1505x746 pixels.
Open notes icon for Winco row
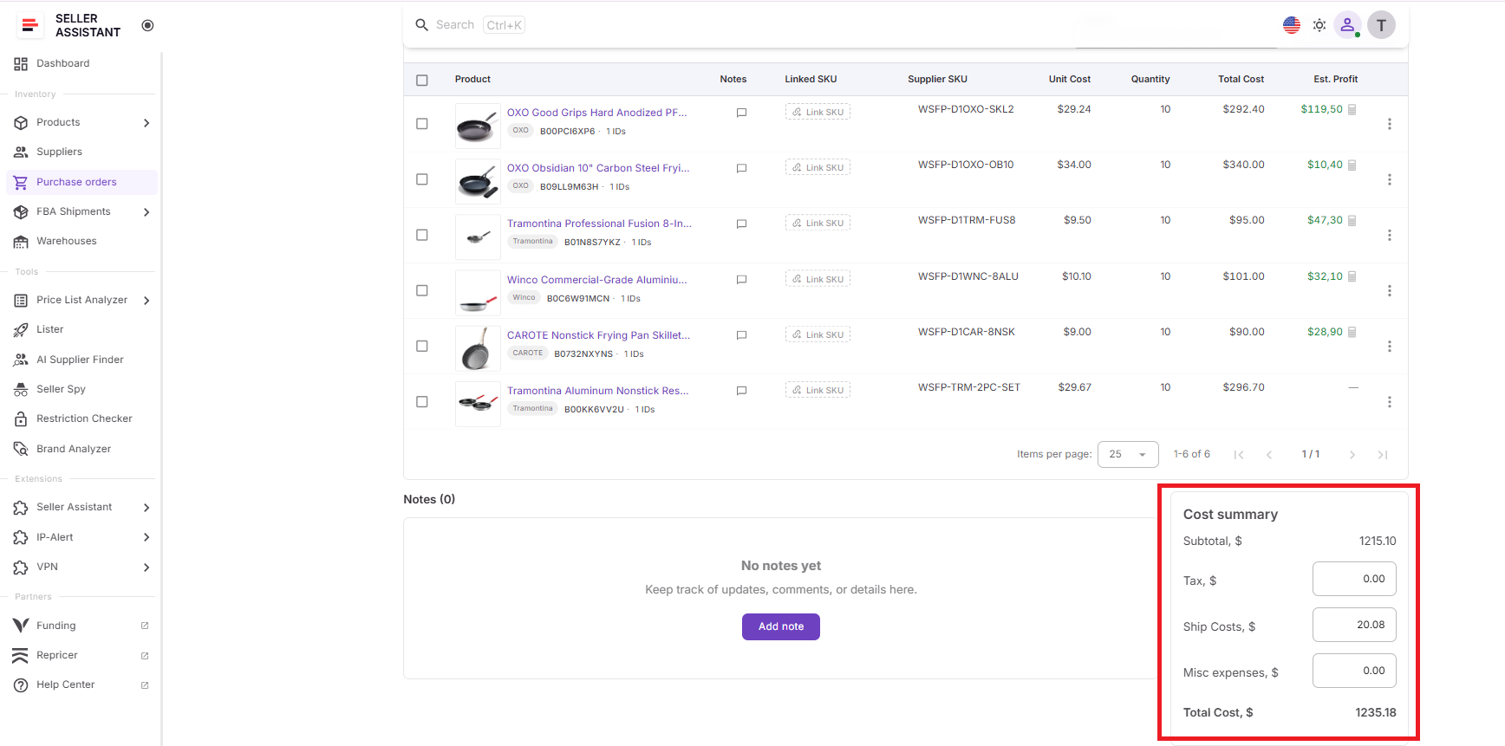[x=741, y=280]
